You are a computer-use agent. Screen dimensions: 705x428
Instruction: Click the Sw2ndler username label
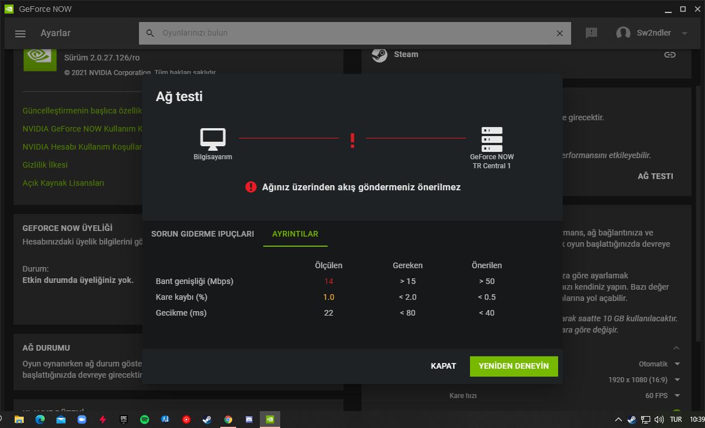pos(654,33)
